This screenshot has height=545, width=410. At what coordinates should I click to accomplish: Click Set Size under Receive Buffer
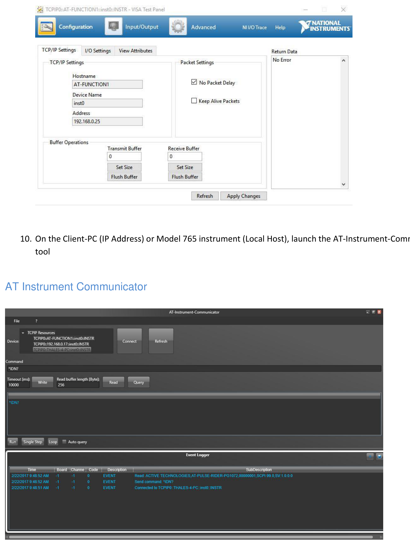[x=185, y=167]
